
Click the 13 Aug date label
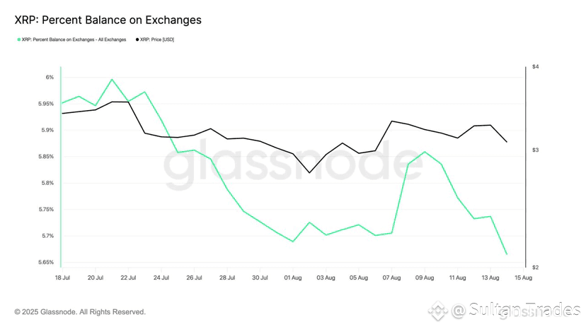[x=490, y=278]
